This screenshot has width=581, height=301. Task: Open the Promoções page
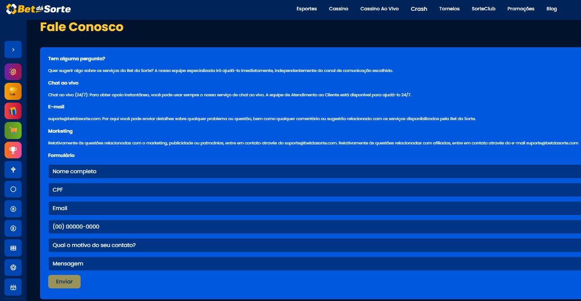[521, 9]
